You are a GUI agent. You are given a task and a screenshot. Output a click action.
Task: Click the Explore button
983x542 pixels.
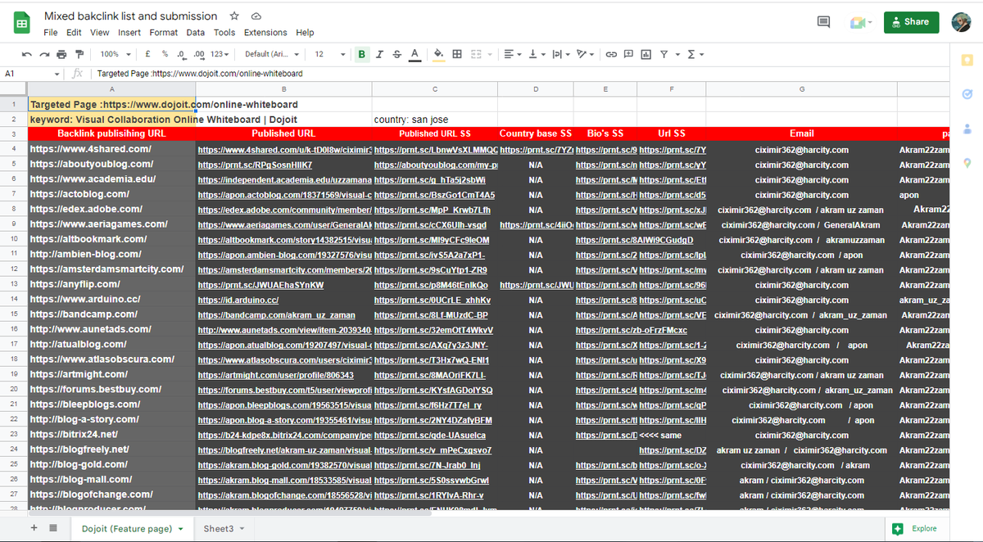916,528
